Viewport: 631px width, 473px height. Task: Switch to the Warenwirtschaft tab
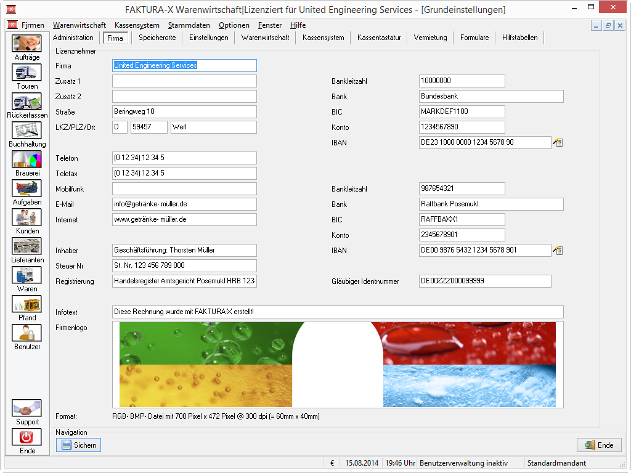(x=265, y=38)
